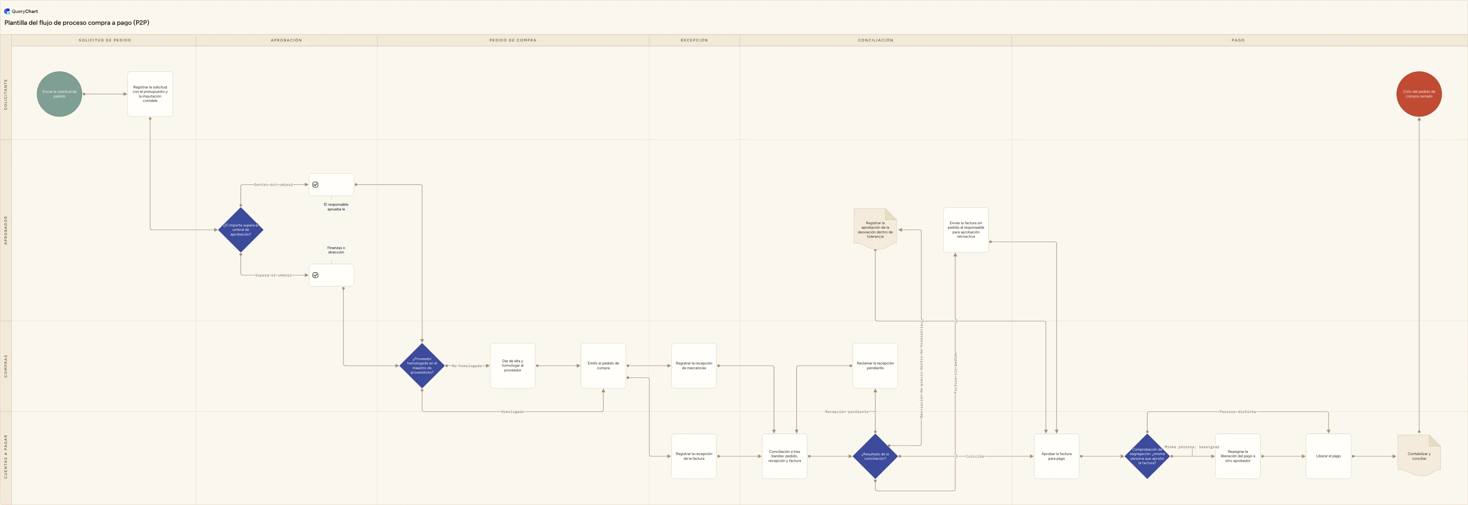The width and height of the screenshot is (1468, 505).
Task: Click the 'El responsable aprueba la' annotation
Action: point(336,207)
